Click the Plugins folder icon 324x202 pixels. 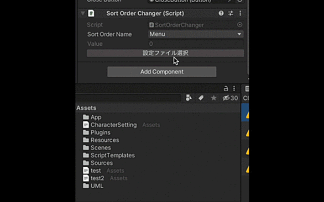pos(86,132)
